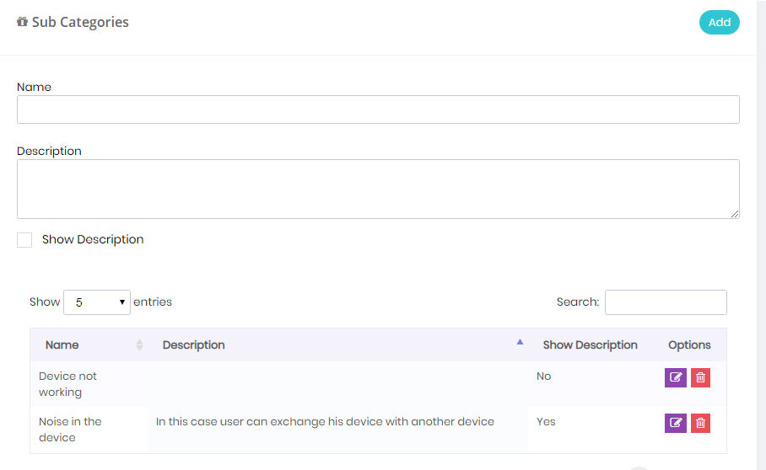Open the show entries dropdown
This screenshot has width=766, height=470.
[x=97, y=302]
